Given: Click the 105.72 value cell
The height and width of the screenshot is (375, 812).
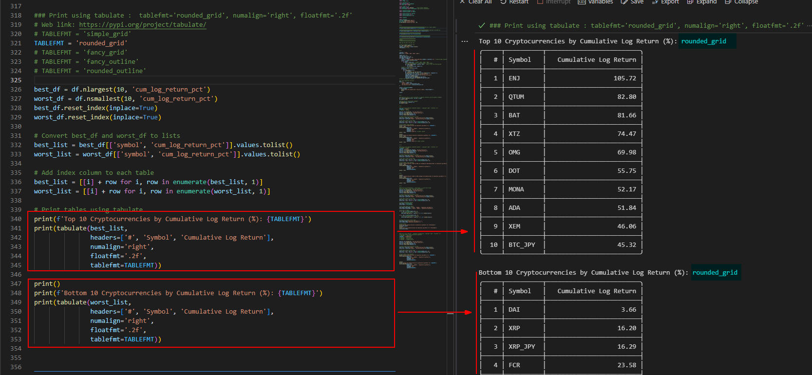Looking at the screenshot, I should [624, 78].
